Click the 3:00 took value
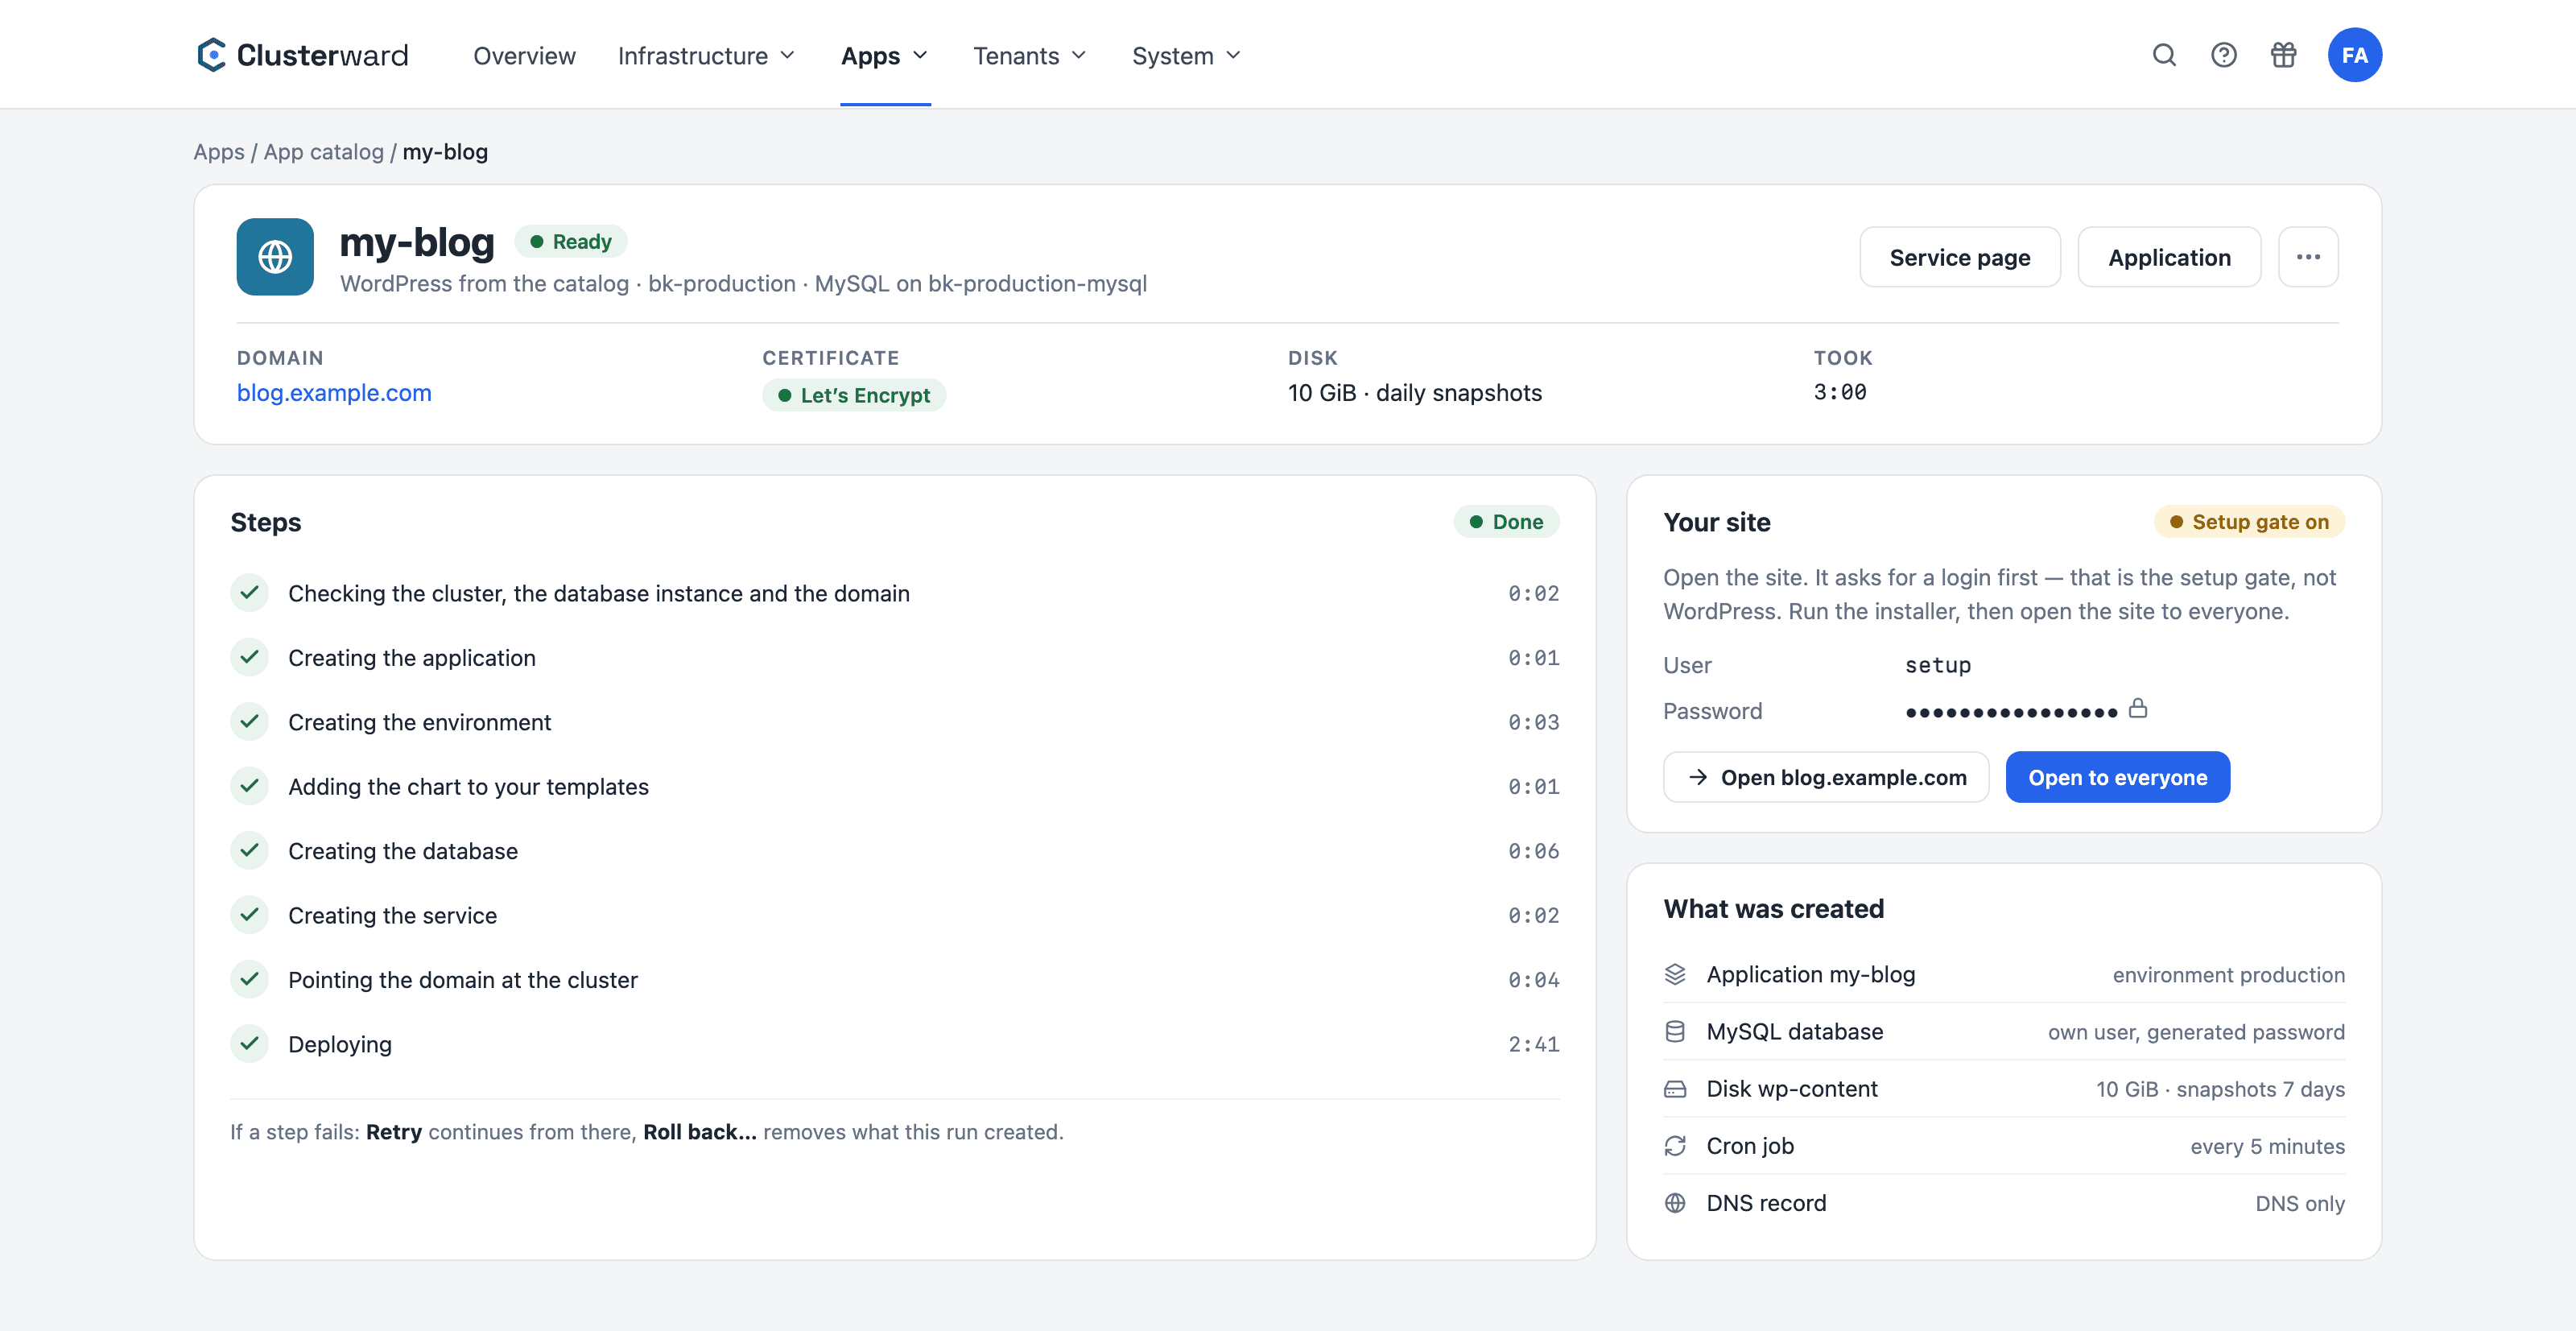The width and height of the screenshot is (2576, 1331). click(x=1840, y=392)
